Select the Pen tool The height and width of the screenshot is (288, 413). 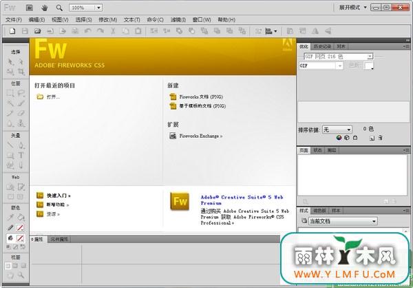pos(21,145)
